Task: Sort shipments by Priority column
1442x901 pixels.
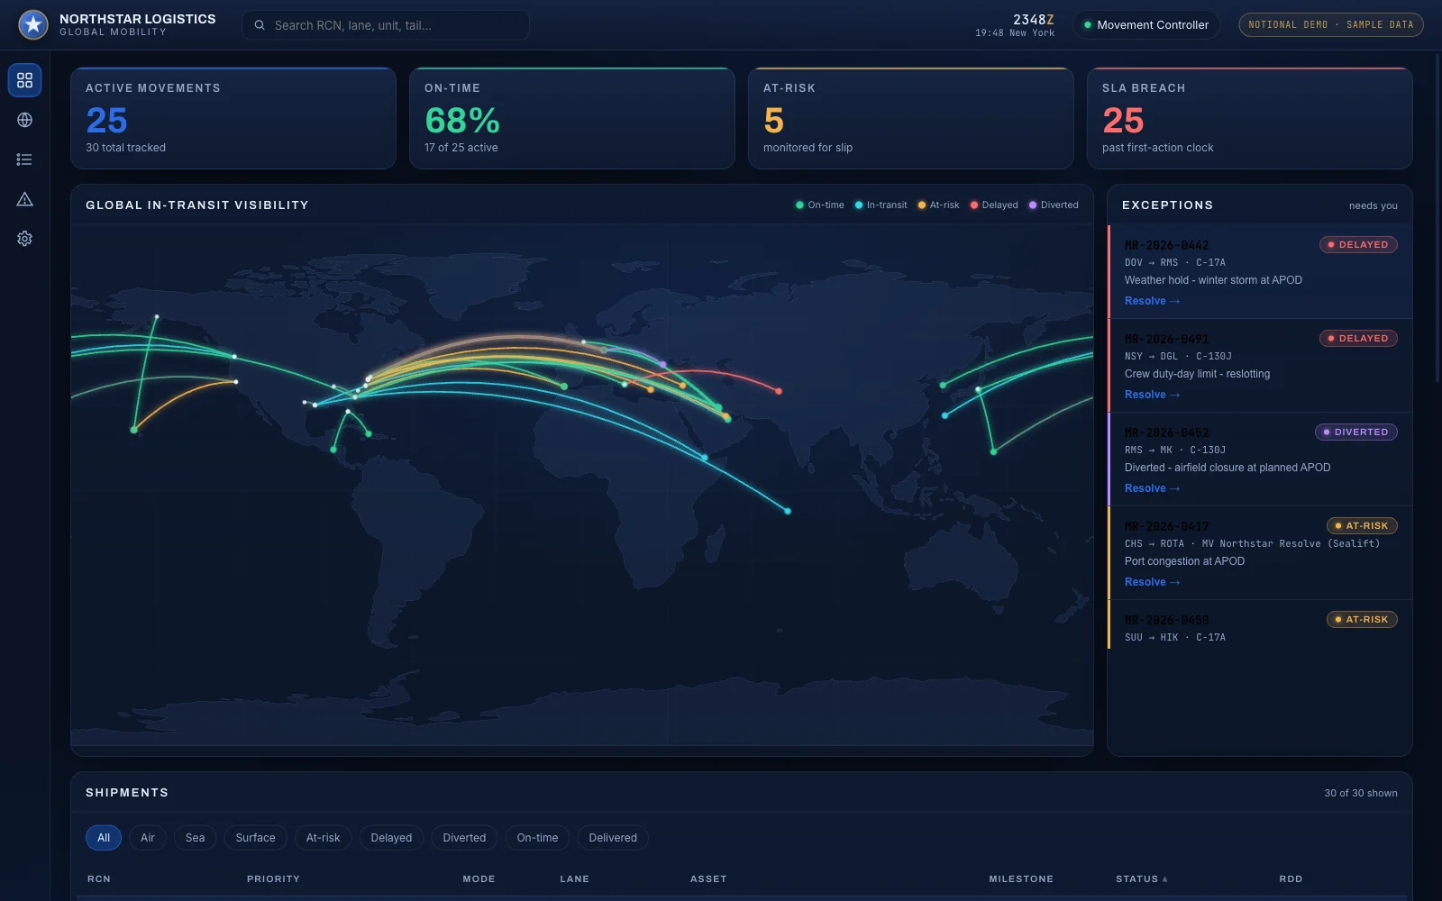Action: [273, 879]
